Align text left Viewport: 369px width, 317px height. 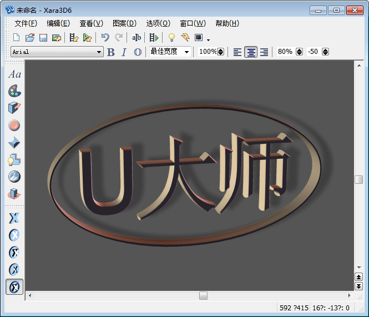pos(237,52)
